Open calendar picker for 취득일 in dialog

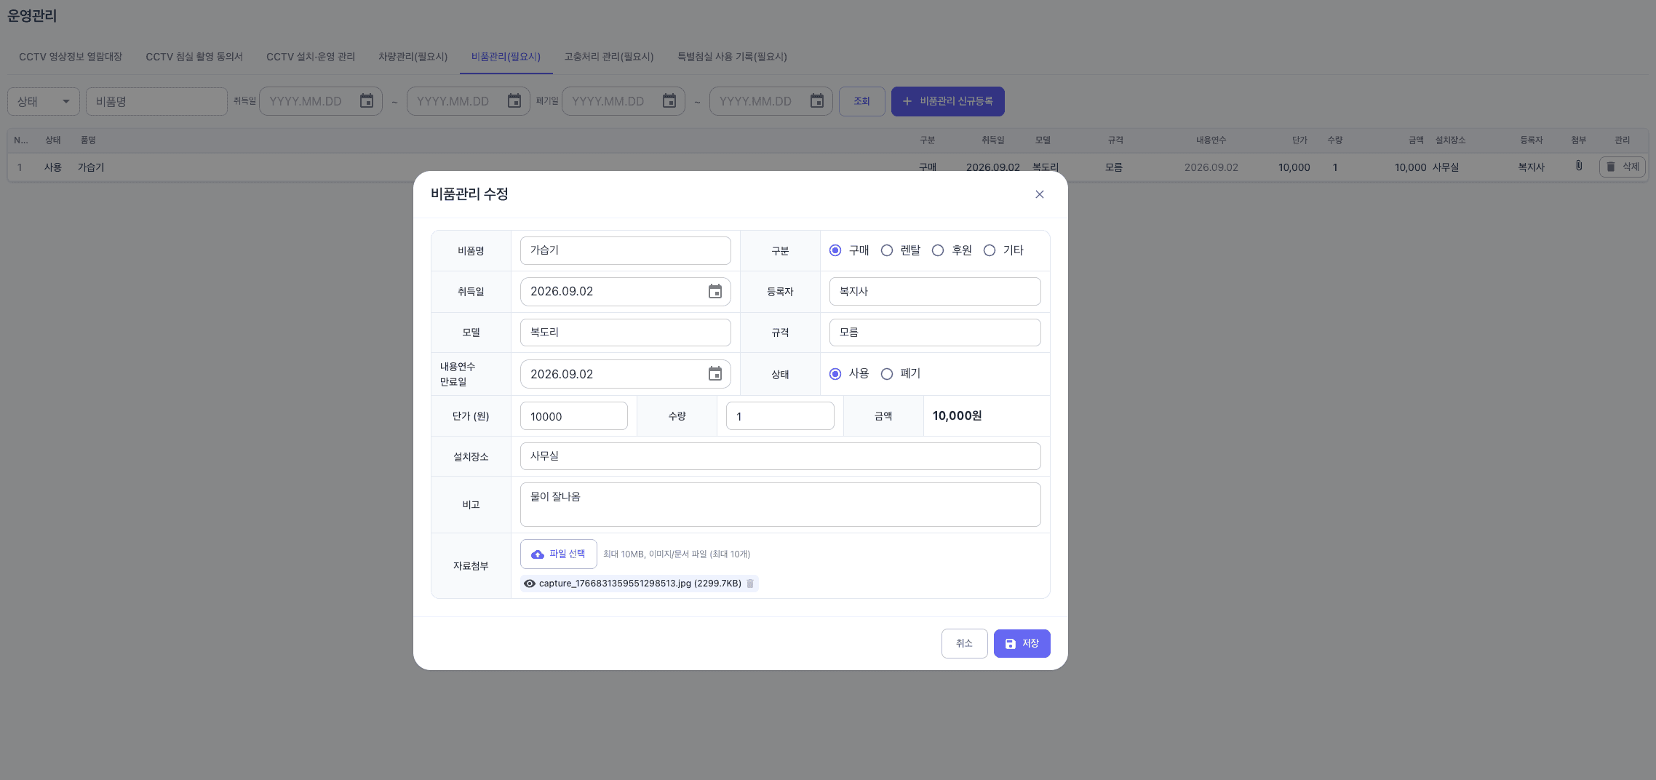(x=715, y=292)
